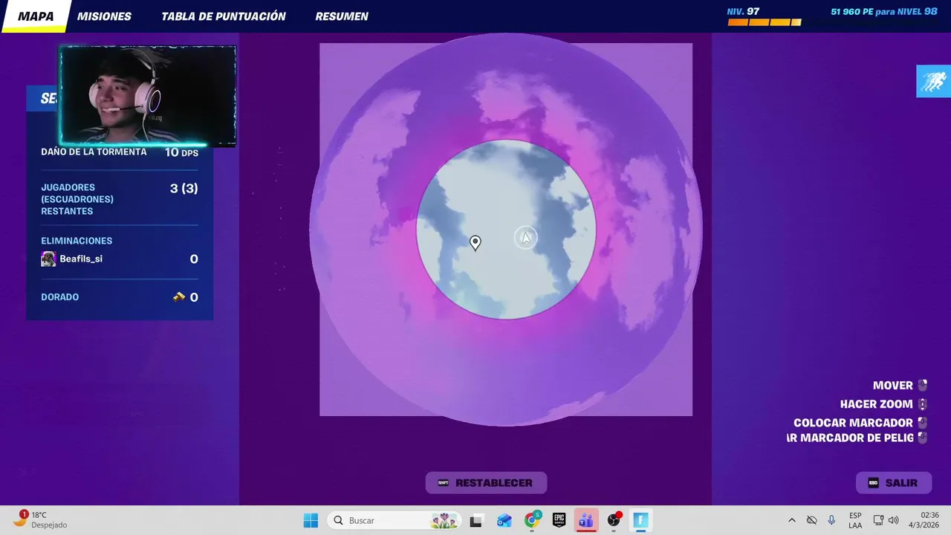
Task: Expand the system tray hidden icons chevron
Action: tap(791, 521)
